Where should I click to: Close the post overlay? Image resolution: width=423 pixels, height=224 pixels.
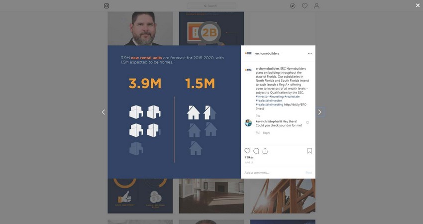pos(418,5)
